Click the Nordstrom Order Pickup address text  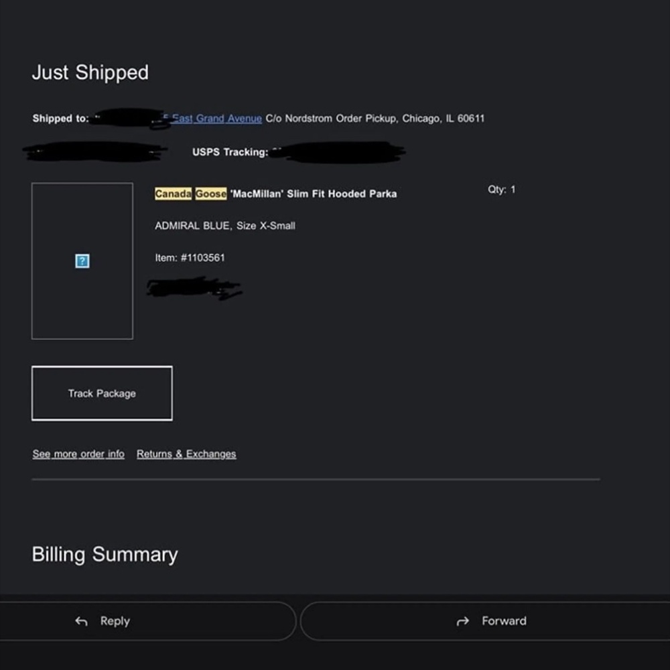(342, 119)
